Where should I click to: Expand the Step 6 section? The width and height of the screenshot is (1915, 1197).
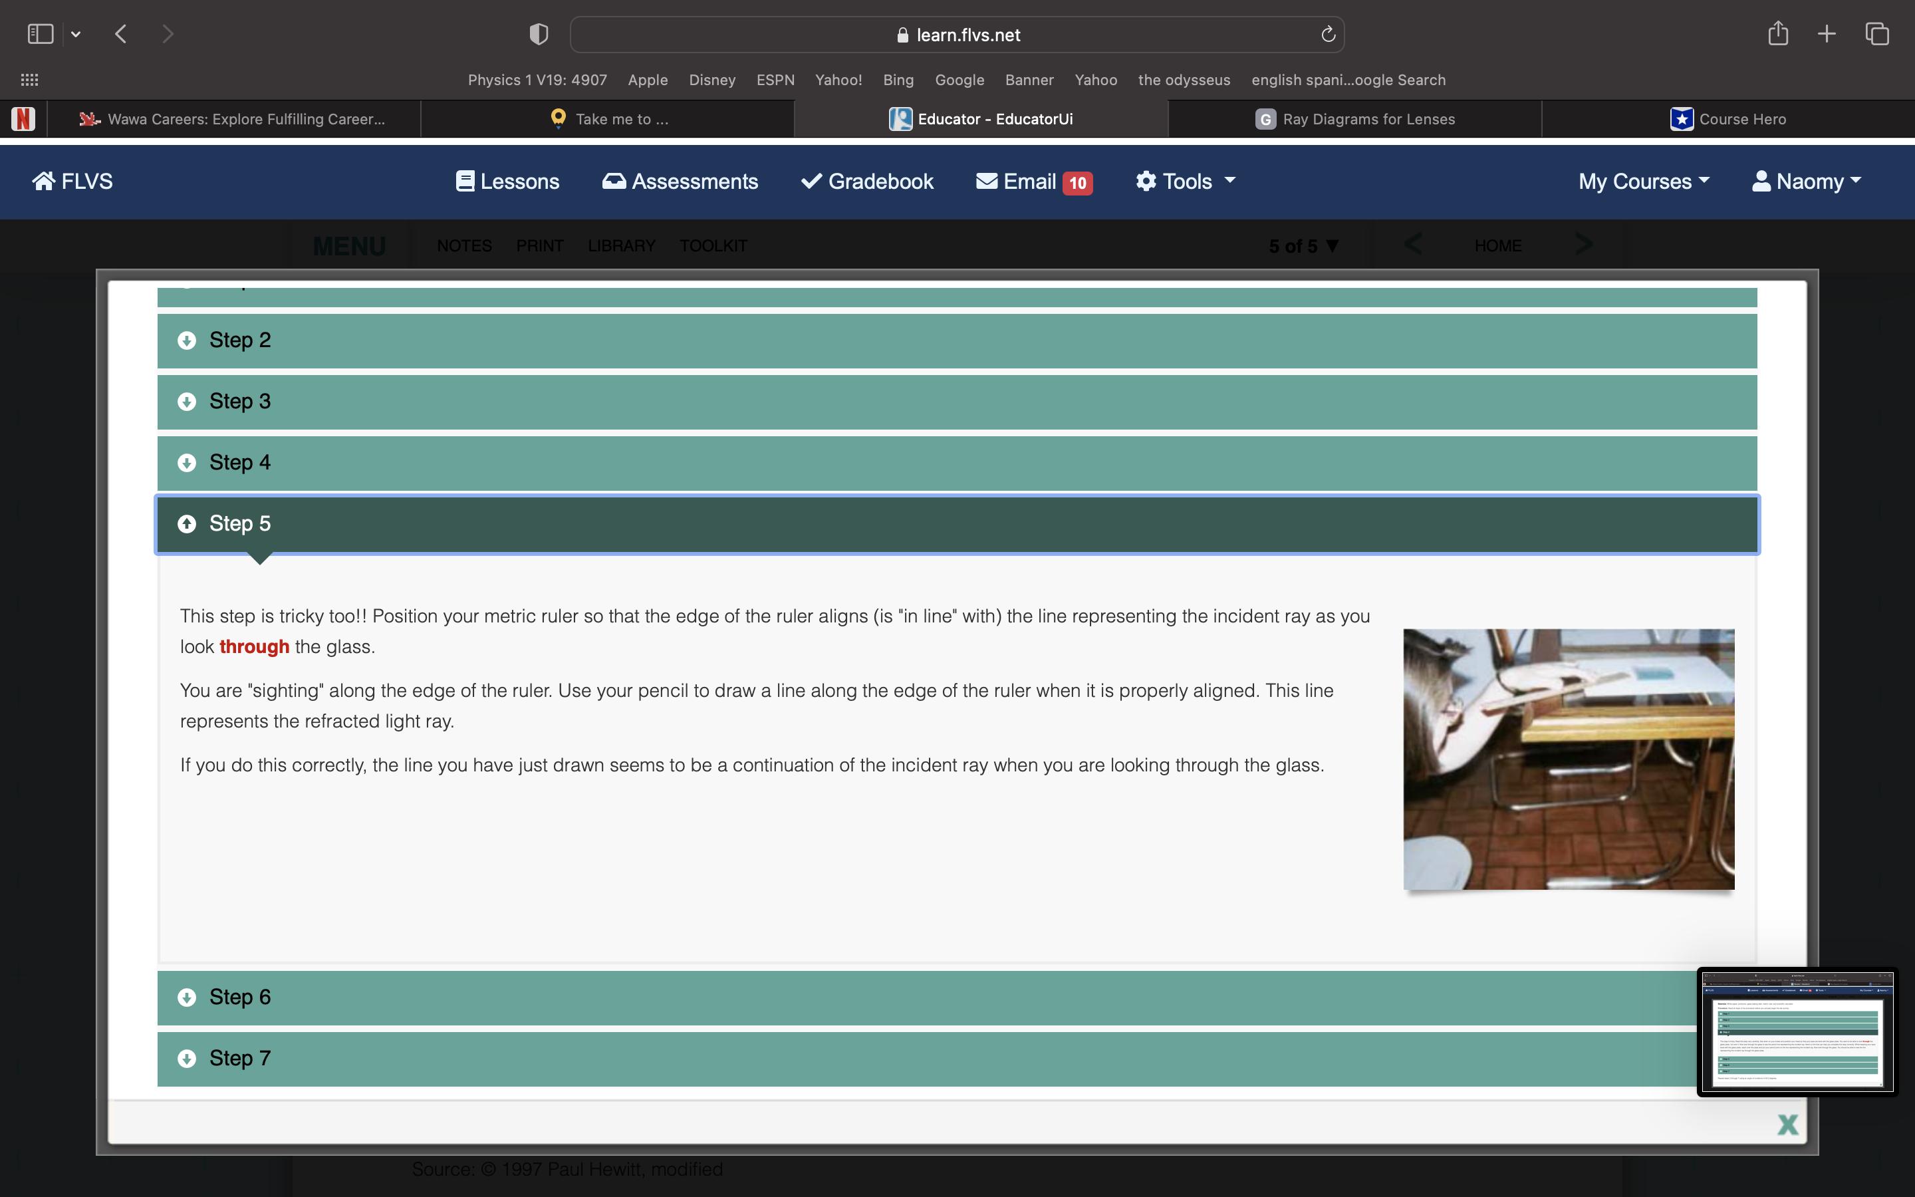pos(926,997)
